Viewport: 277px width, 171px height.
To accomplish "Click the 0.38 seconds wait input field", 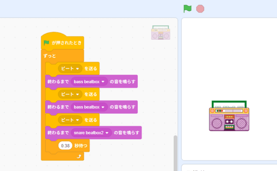I will click(65, 146).
